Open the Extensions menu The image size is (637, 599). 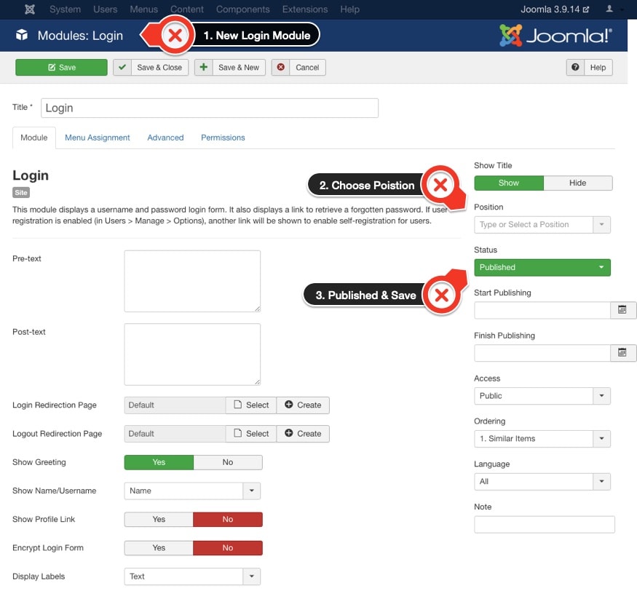tap(304, 9)
